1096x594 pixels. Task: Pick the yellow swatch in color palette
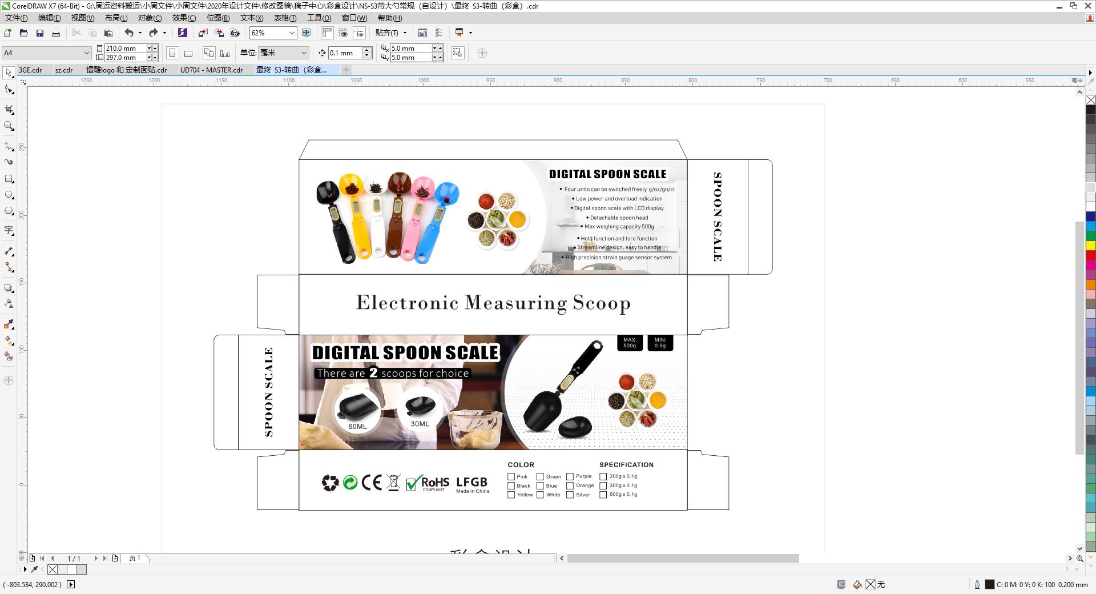click(1090, 246)
